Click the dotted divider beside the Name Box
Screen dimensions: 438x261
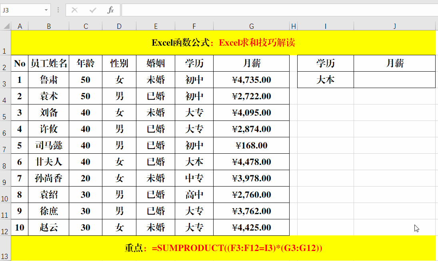[x=58, y=10]
